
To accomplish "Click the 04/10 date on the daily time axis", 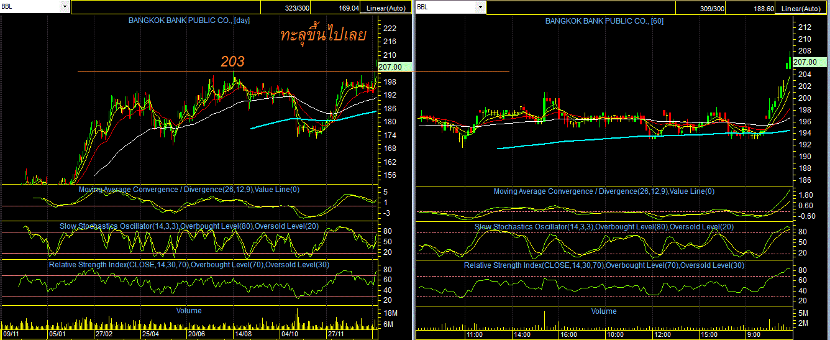I will point(291,334).
